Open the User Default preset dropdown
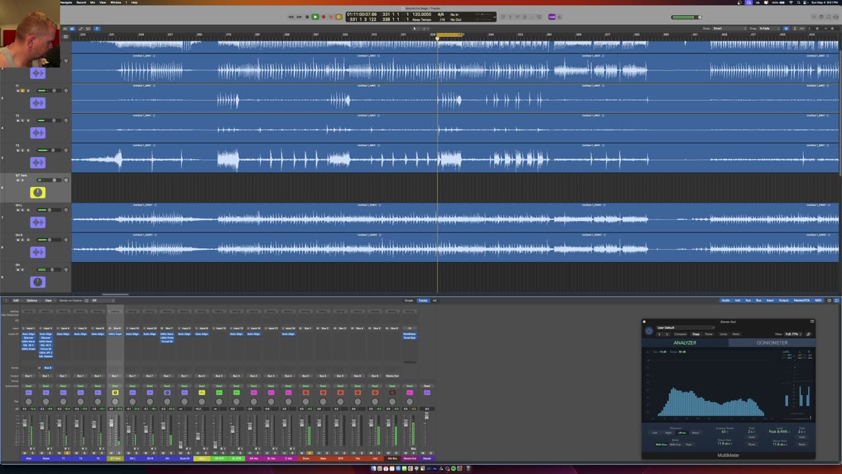 [684, 327]
